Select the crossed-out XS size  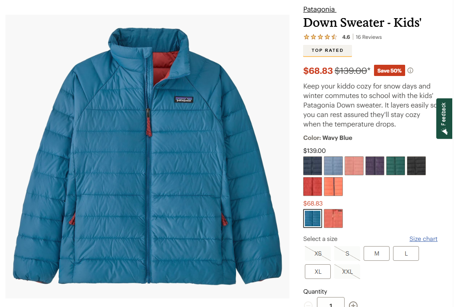click(318, 253)
